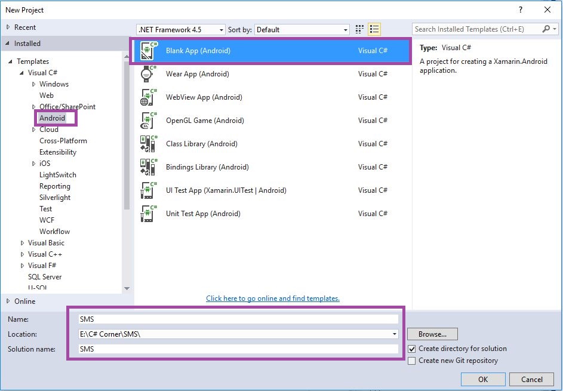Select the Workflow category
This screenshot has width=563, height=391.
pos(54,232)
